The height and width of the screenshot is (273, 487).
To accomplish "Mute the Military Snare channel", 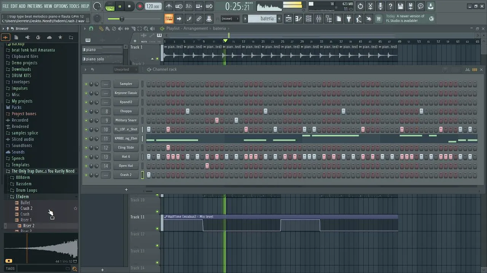I will point(86,120).
